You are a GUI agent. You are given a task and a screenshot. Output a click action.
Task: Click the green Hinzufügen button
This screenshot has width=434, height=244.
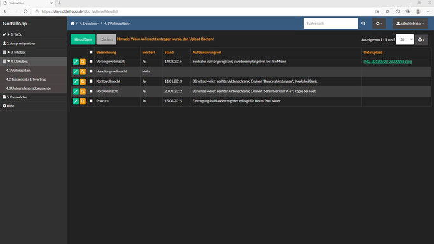(x=83, y=39)
